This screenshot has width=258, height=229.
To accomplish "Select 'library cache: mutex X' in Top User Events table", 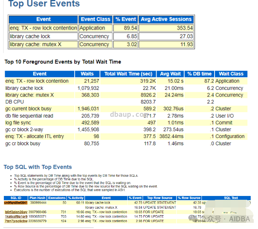I will [35, 45].
